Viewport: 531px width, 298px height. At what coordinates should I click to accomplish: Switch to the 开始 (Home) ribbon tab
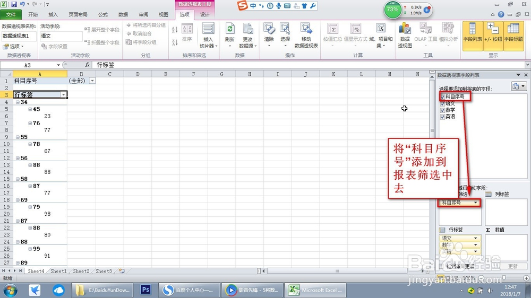click(x=33, y=14)
